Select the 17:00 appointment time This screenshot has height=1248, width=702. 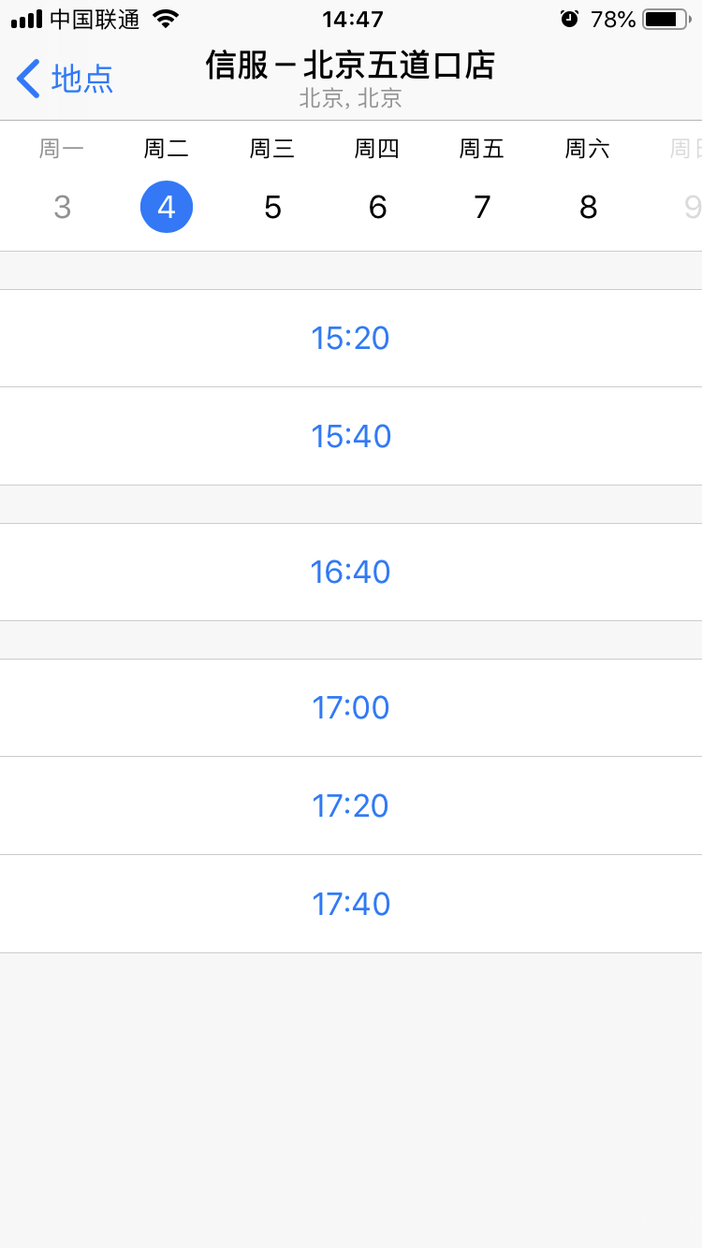point(351,707)
